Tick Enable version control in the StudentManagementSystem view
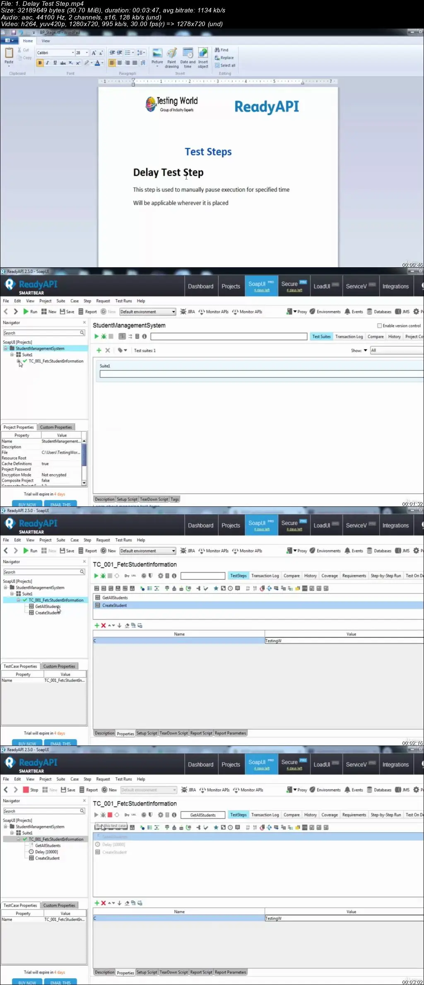Viewport: 424px width, 985px height. click(x=379, y=326)
